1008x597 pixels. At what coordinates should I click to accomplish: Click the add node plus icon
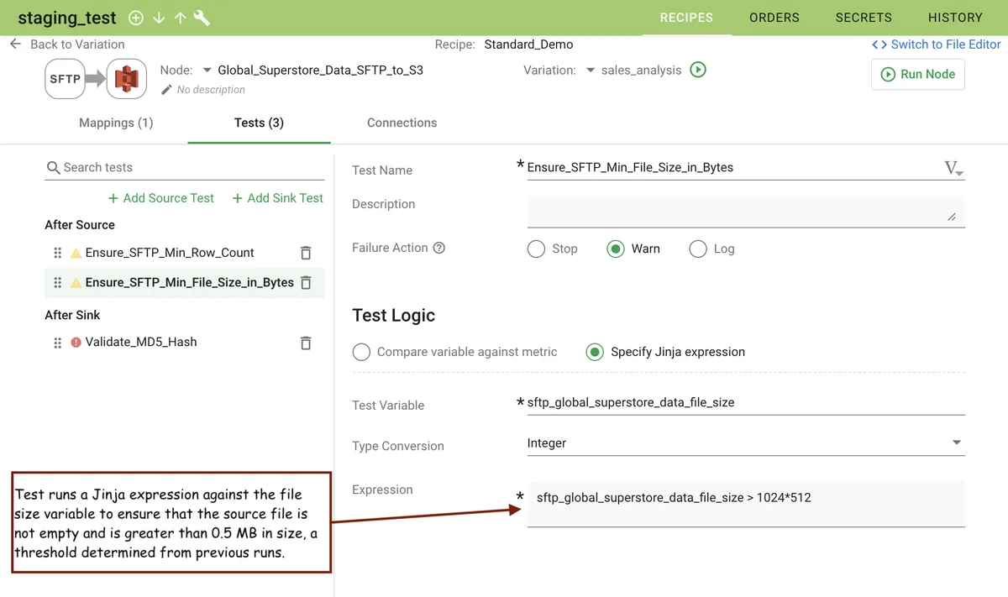[x=135, y=17]
